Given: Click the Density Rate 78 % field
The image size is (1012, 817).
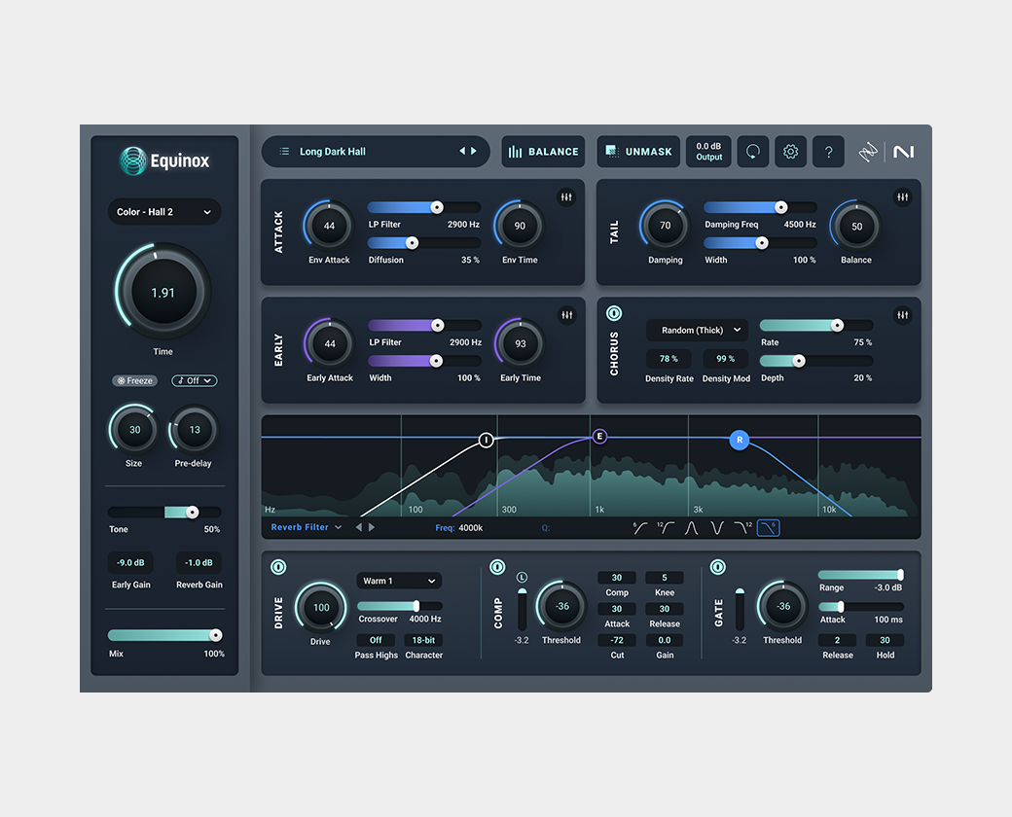Looking at the screenshot, I should point(669,359).
